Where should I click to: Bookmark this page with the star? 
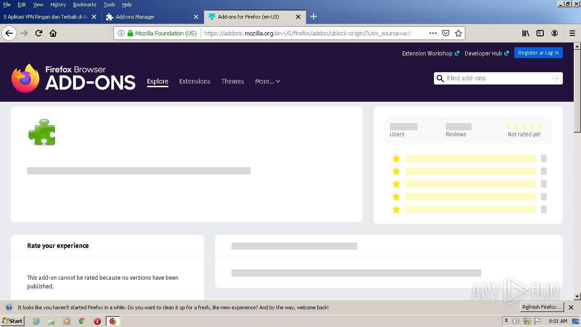458,33
